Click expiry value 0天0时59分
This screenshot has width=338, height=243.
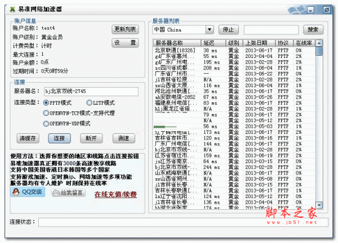point(55,71)
